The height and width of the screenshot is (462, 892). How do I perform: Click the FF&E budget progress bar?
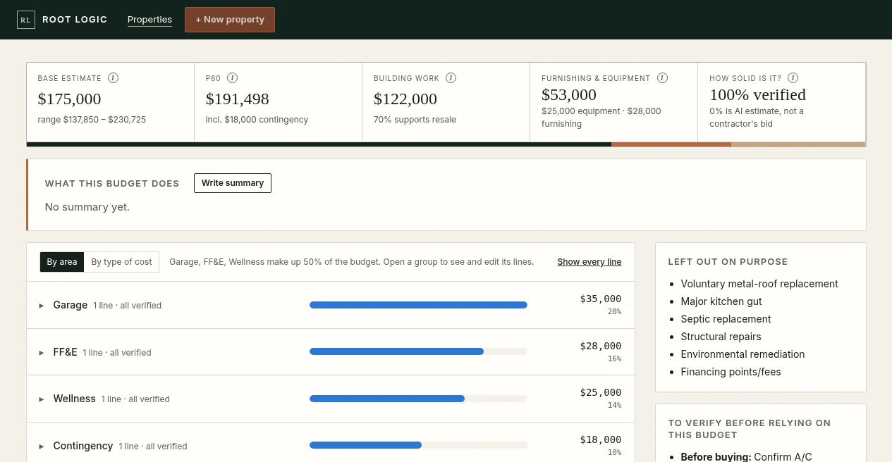(x=418, y=351)
